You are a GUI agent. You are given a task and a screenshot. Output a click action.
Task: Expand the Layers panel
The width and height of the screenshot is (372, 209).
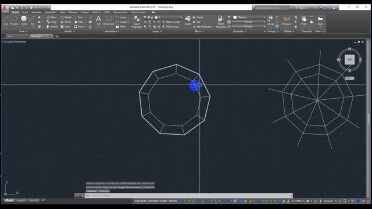[157, 31]
